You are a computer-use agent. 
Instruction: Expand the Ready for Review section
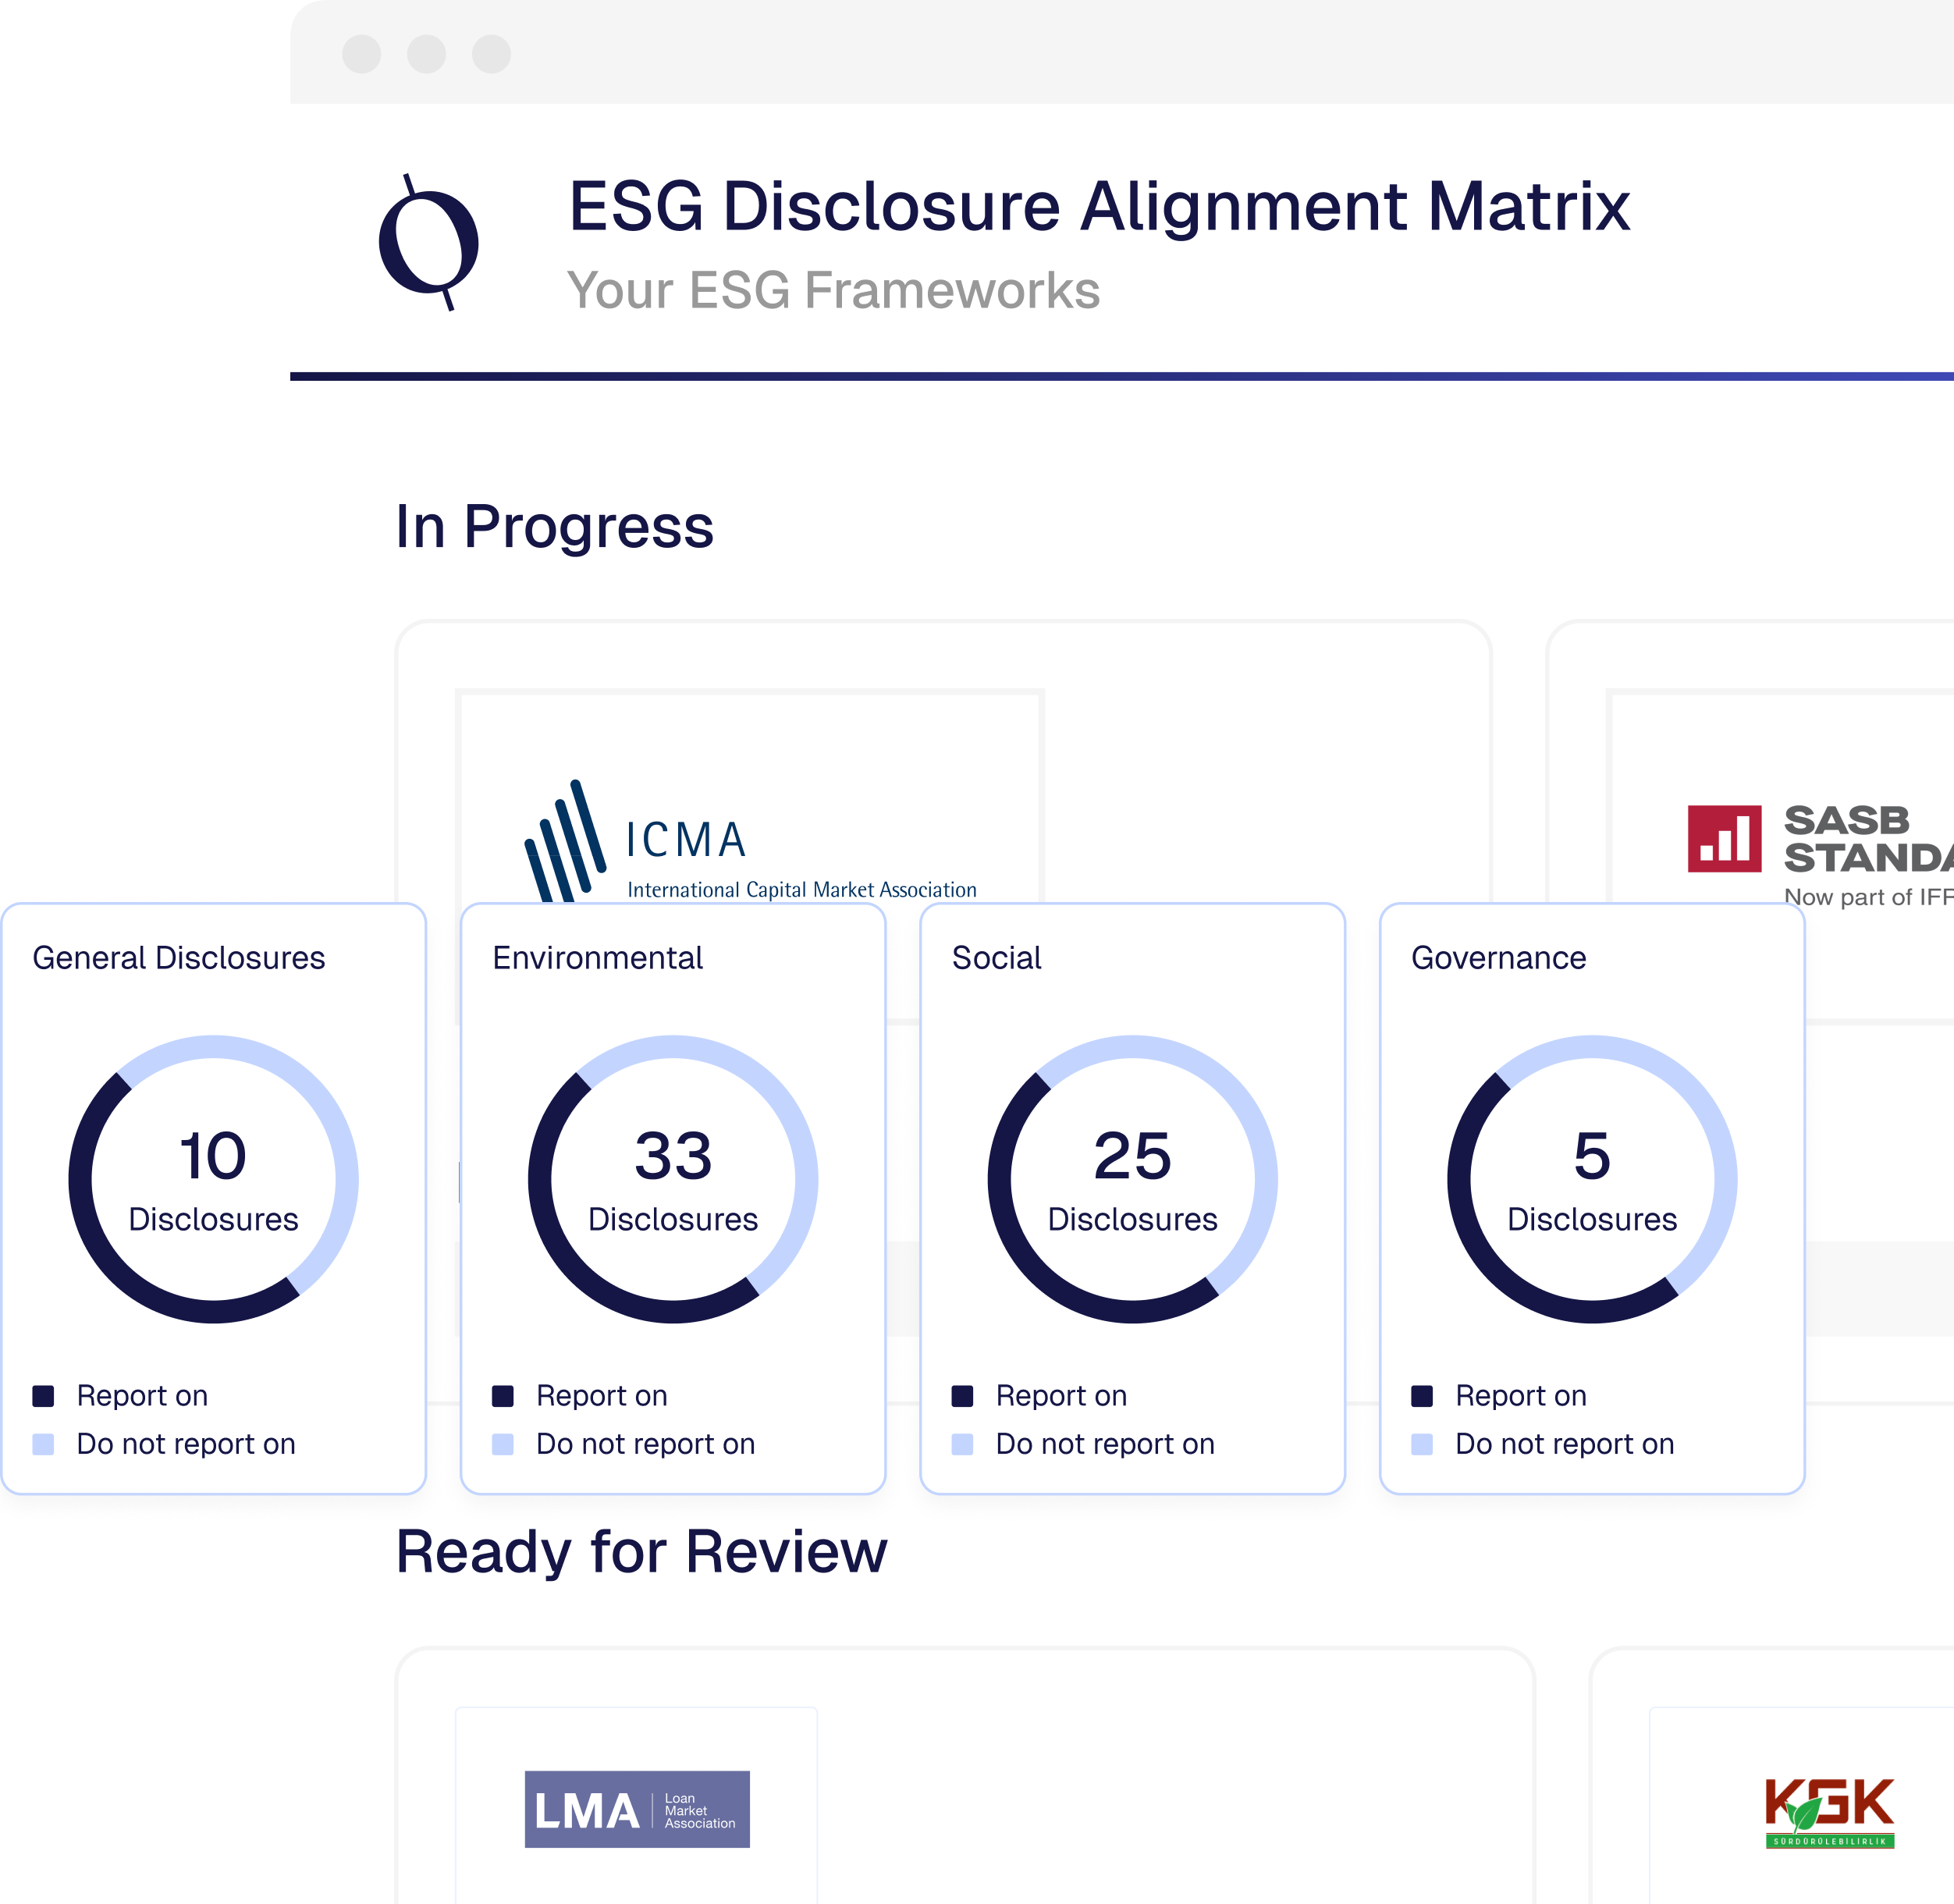(x=643, y=1552)
